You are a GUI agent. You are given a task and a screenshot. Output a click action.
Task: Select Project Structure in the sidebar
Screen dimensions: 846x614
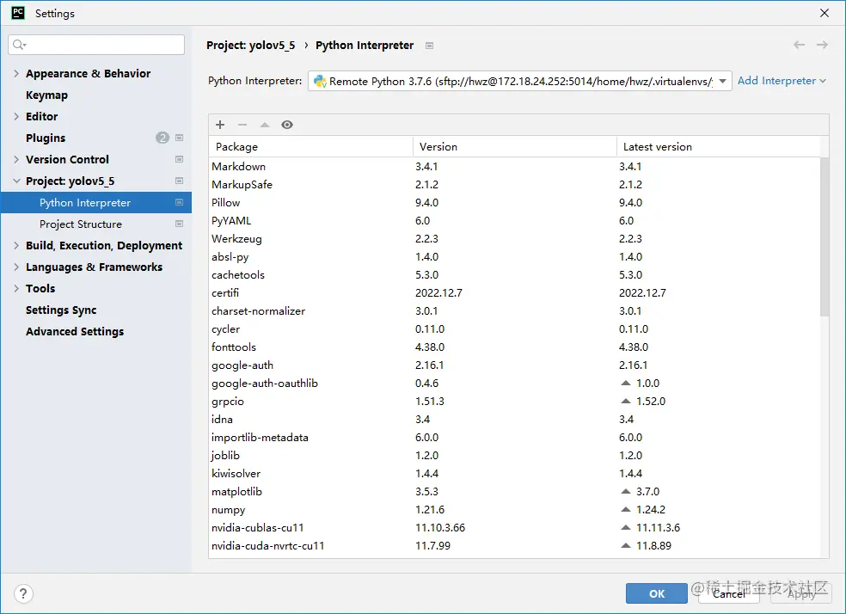pos(81,224)
